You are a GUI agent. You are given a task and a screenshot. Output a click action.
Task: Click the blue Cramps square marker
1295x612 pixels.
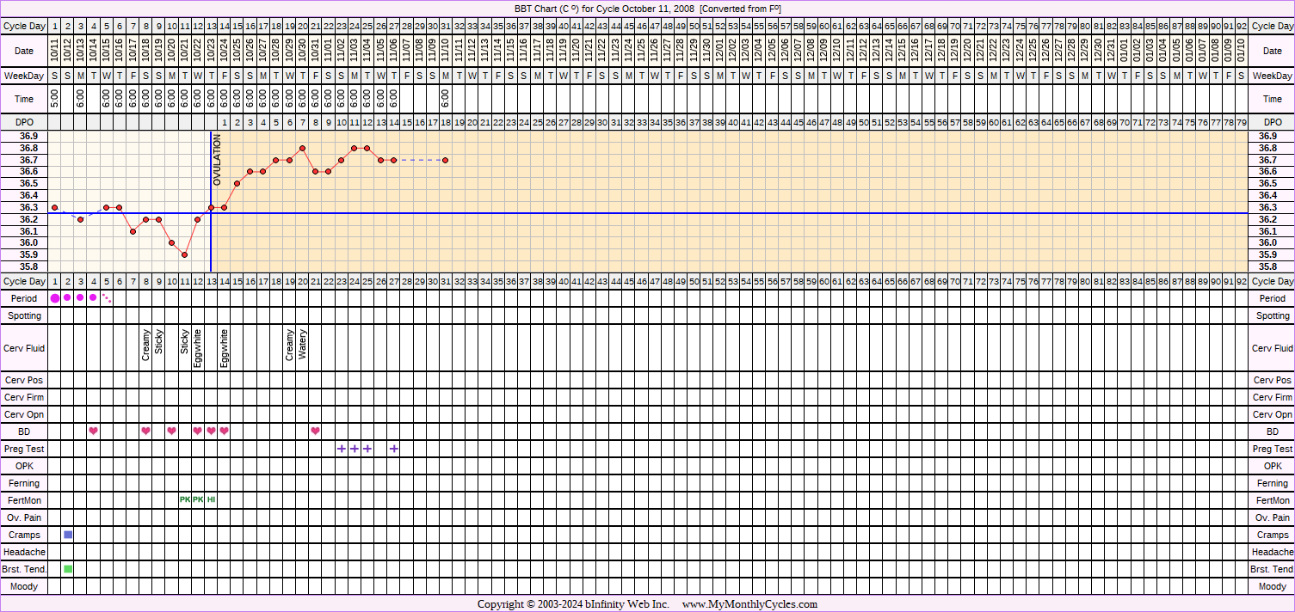tap(68, 535)
